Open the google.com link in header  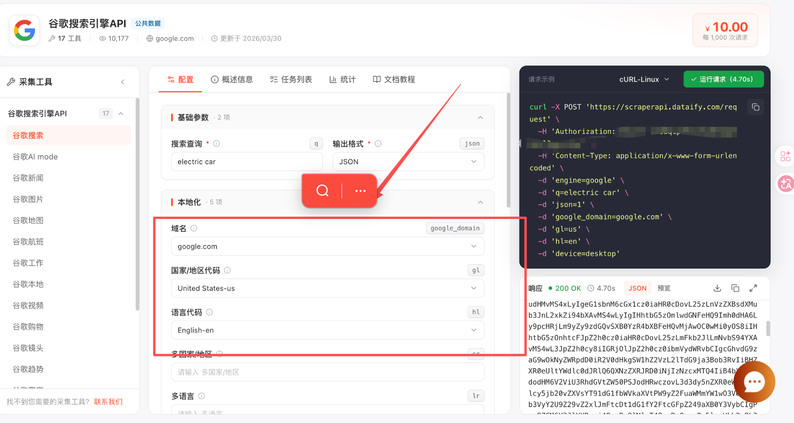tap(174, 38)
